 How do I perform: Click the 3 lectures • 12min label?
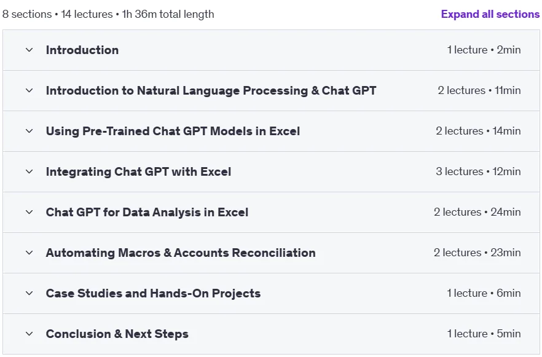[x=478, y=171]
